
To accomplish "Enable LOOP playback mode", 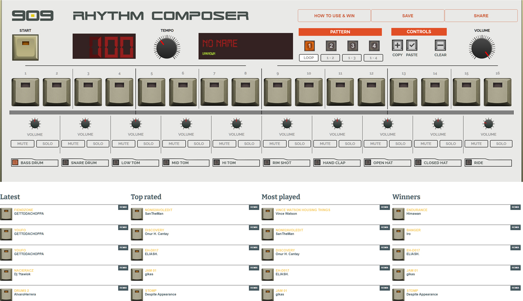I will [x=309, y=57].
